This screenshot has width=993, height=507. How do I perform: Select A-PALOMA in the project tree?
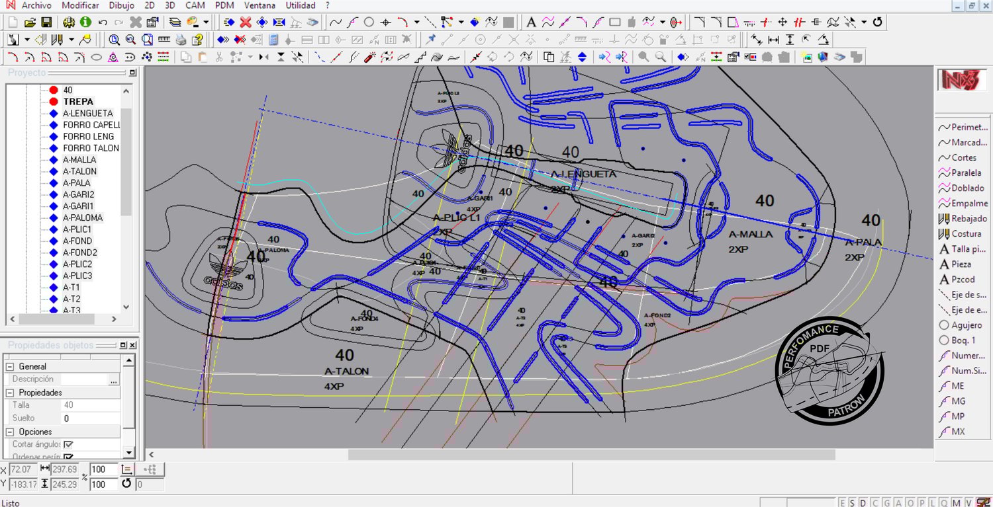pyautogui.click(x=83, y=217)
